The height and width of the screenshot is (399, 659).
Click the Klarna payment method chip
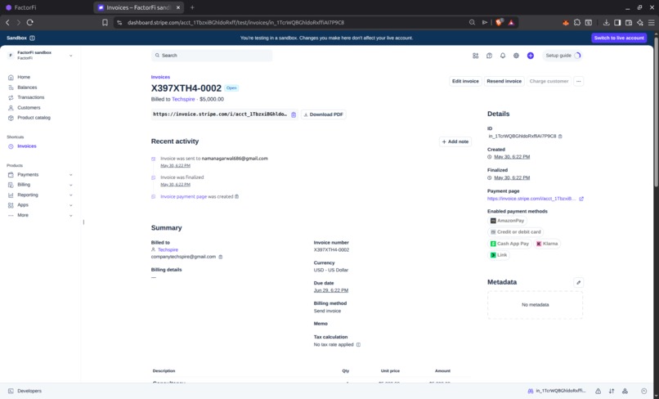point(547,244)
